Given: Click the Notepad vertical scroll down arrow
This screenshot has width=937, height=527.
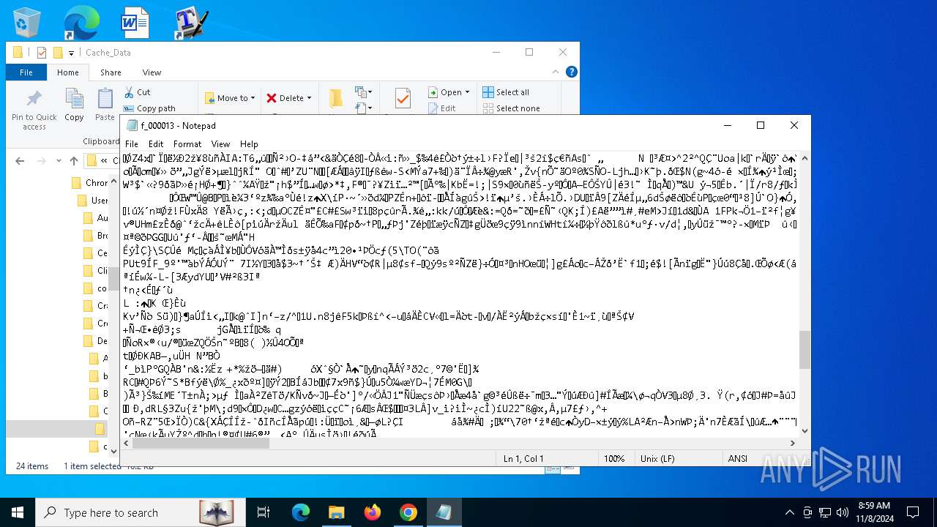Looking at the screenshot, I should [805, 432].
